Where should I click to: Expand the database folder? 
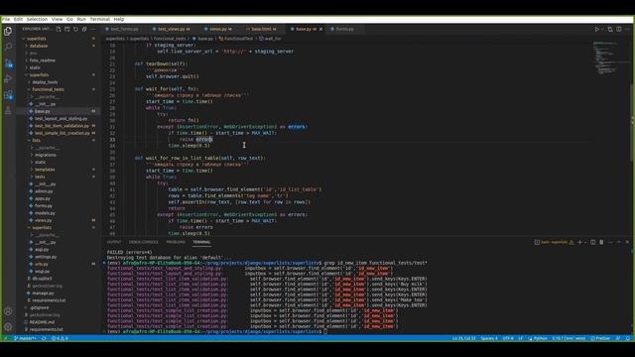coord(39,46)
